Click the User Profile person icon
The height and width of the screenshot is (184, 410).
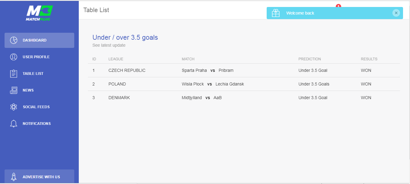pyautogui.click(x=13, y=57)
